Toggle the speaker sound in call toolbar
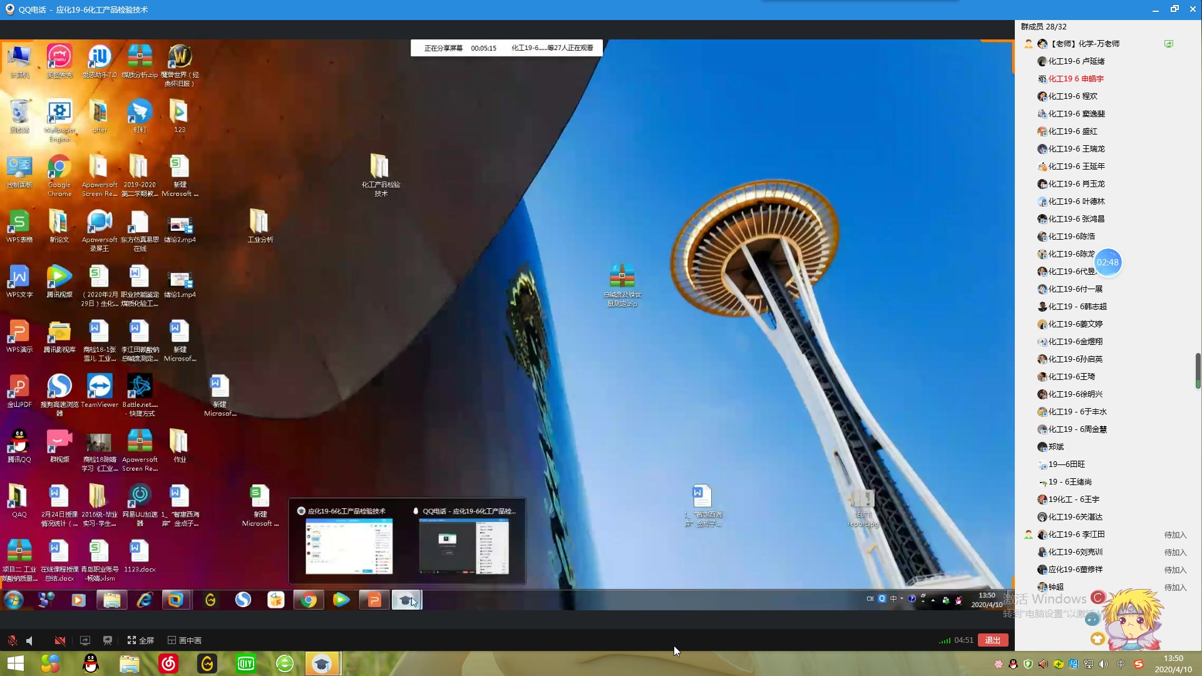 [x=29, y=640]
